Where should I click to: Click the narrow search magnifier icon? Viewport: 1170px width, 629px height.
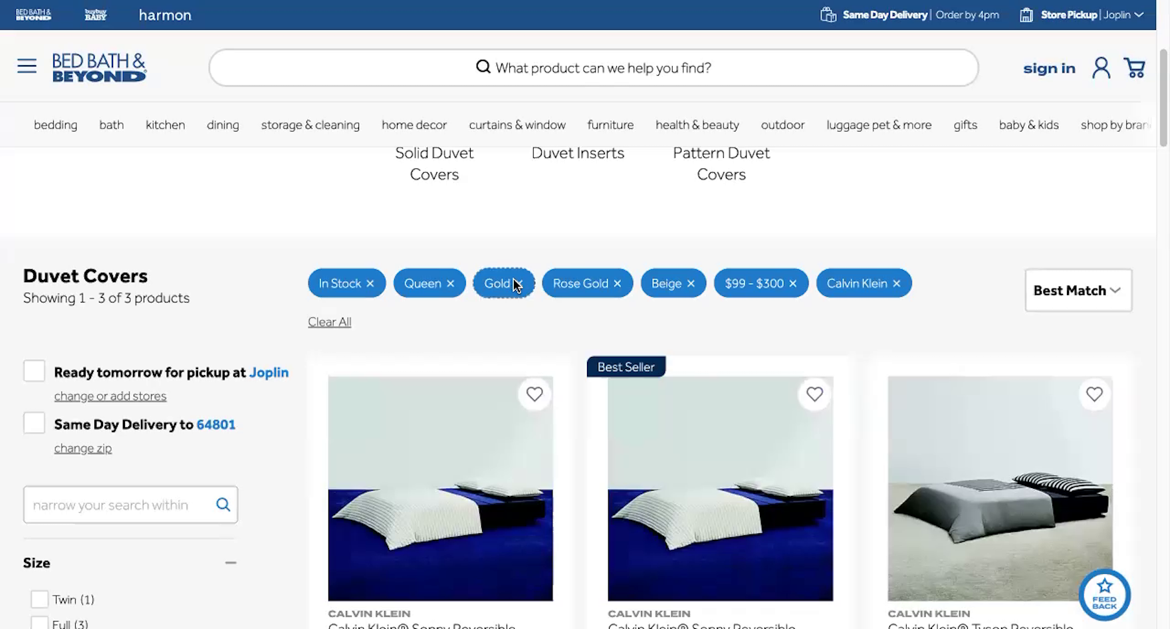point(223,505)
